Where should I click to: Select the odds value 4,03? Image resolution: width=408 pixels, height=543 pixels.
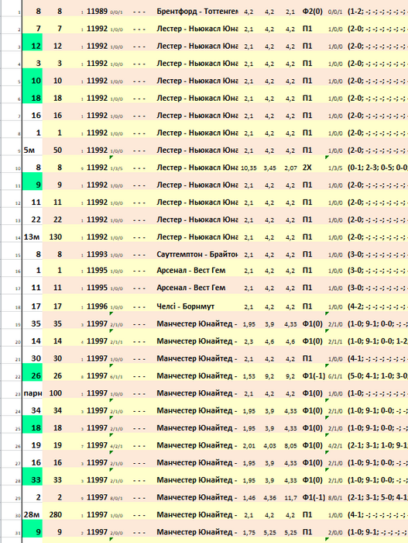click(269, 446)
